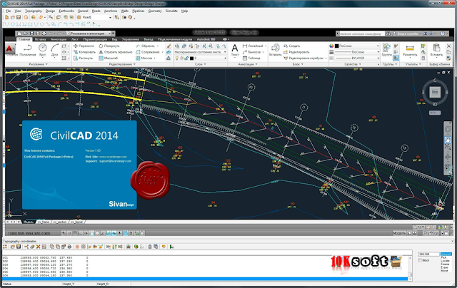Click the delete X icon in Topography coordinates toolbar
Viewport: 457px width, 288px height.
coord(38,247)
